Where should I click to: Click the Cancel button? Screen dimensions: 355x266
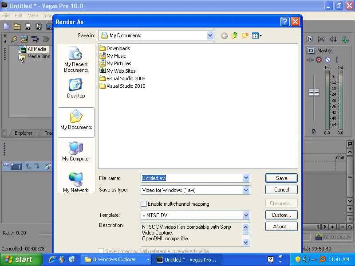(x=281, y=190)
